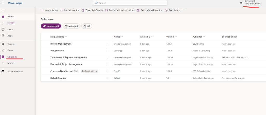Open the WeCanWeWill solution
266x115 pixels.
pos(57,51)
